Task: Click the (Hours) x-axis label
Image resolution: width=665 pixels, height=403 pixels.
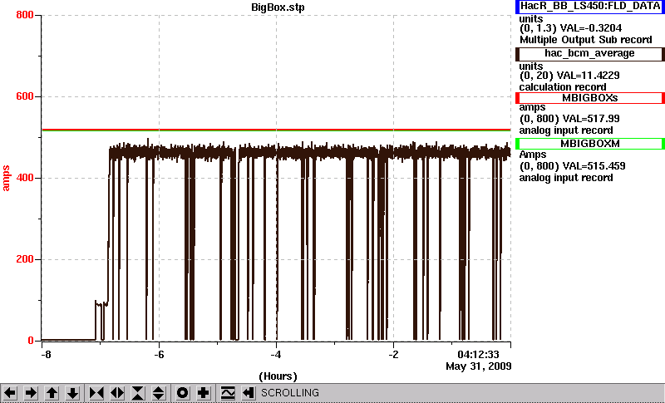Action: point(278,376)
